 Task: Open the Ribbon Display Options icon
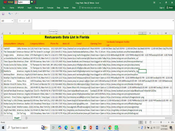pyautogui.click(x=154, y=3)
